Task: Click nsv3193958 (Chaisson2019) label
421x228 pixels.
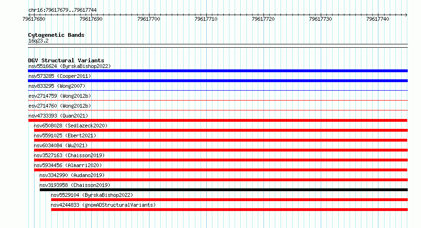Action: tap(75, 185)
